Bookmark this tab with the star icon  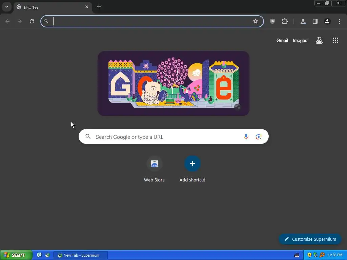click(256, 21)
